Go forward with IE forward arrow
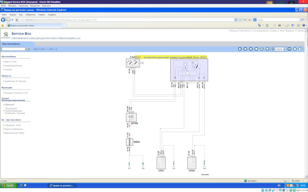308x192 pixels. (8, 20)
